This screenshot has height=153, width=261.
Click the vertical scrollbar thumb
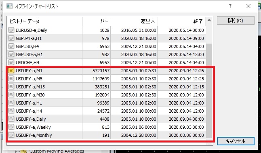(209, 91)
